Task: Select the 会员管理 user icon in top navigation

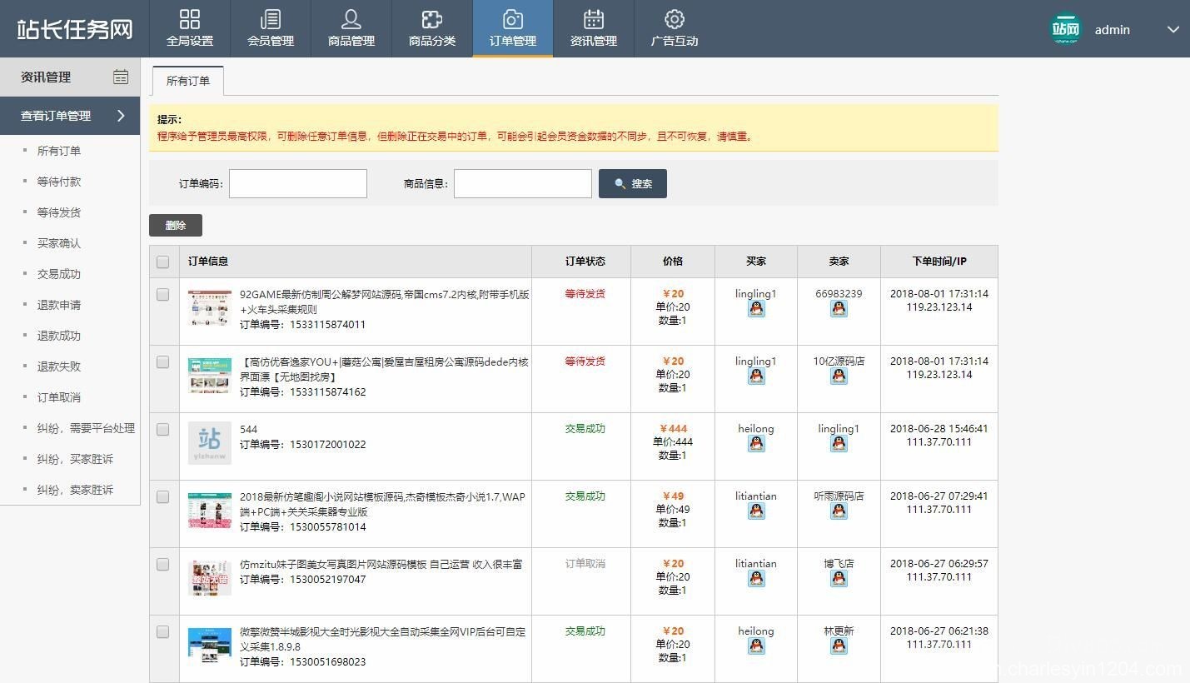Action: click(270, 18)
